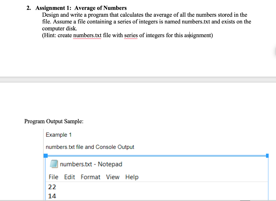Click the right-edge selection handle of the screenshot frame
Image resolution: width=276 pixels, height=201 pixels.
click(x=267, y=156)
